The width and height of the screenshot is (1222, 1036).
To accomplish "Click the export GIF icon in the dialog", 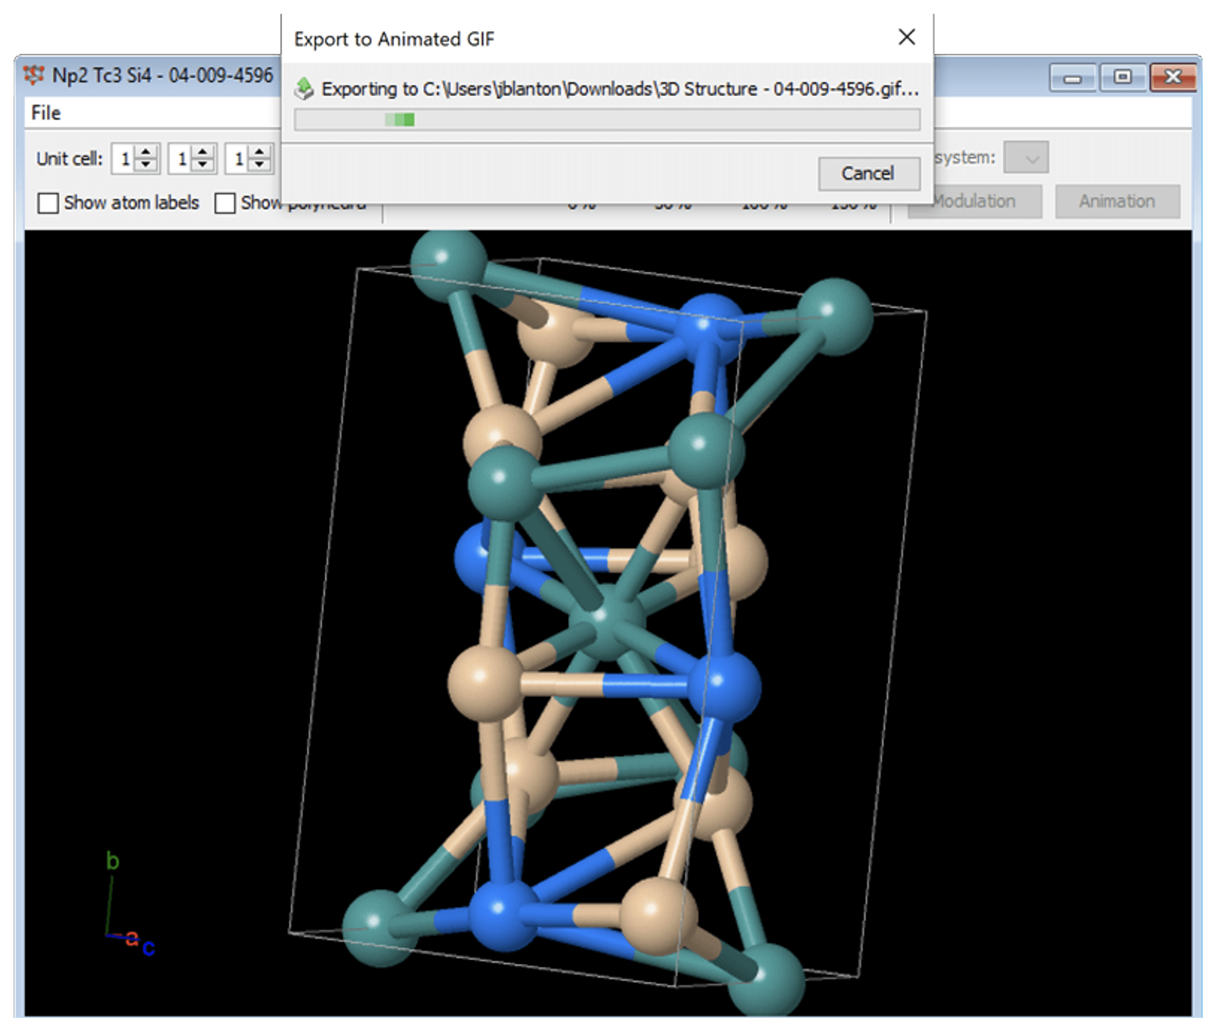I will (305, 87).
